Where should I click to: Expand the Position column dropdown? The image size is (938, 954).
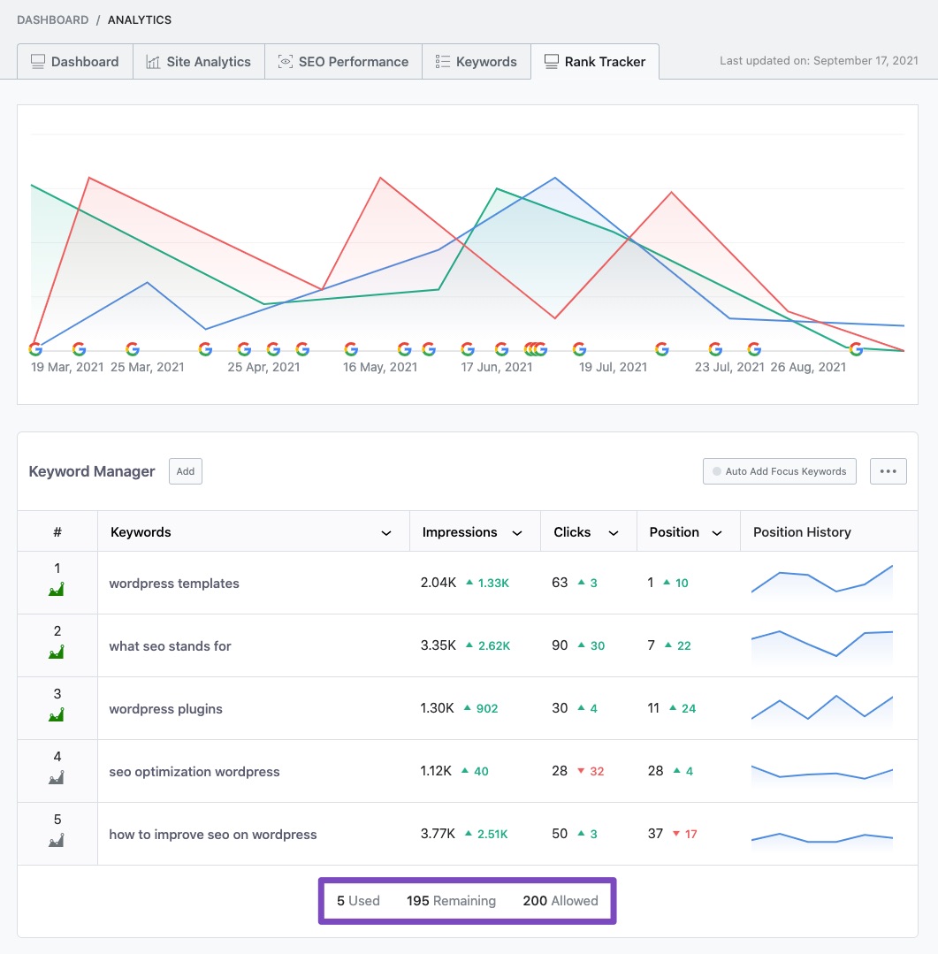(717, 531)
